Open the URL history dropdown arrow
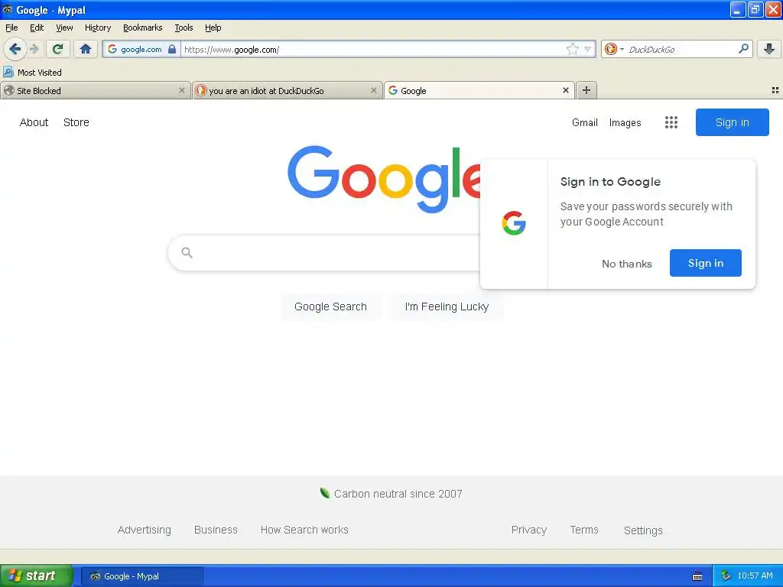The height and width of the screenshot is (587, 783). coord(588,49)
